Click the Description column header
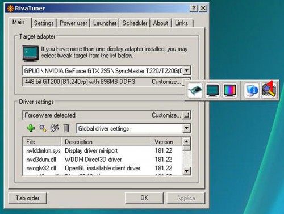The height and width of the screenshot is (214, 284). (x=106, y=142)
